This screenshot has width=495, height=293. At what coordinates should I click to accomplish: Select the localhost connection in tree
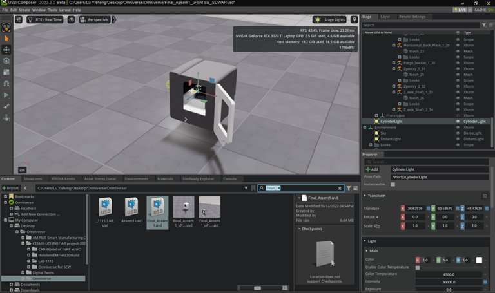point(28,209)
